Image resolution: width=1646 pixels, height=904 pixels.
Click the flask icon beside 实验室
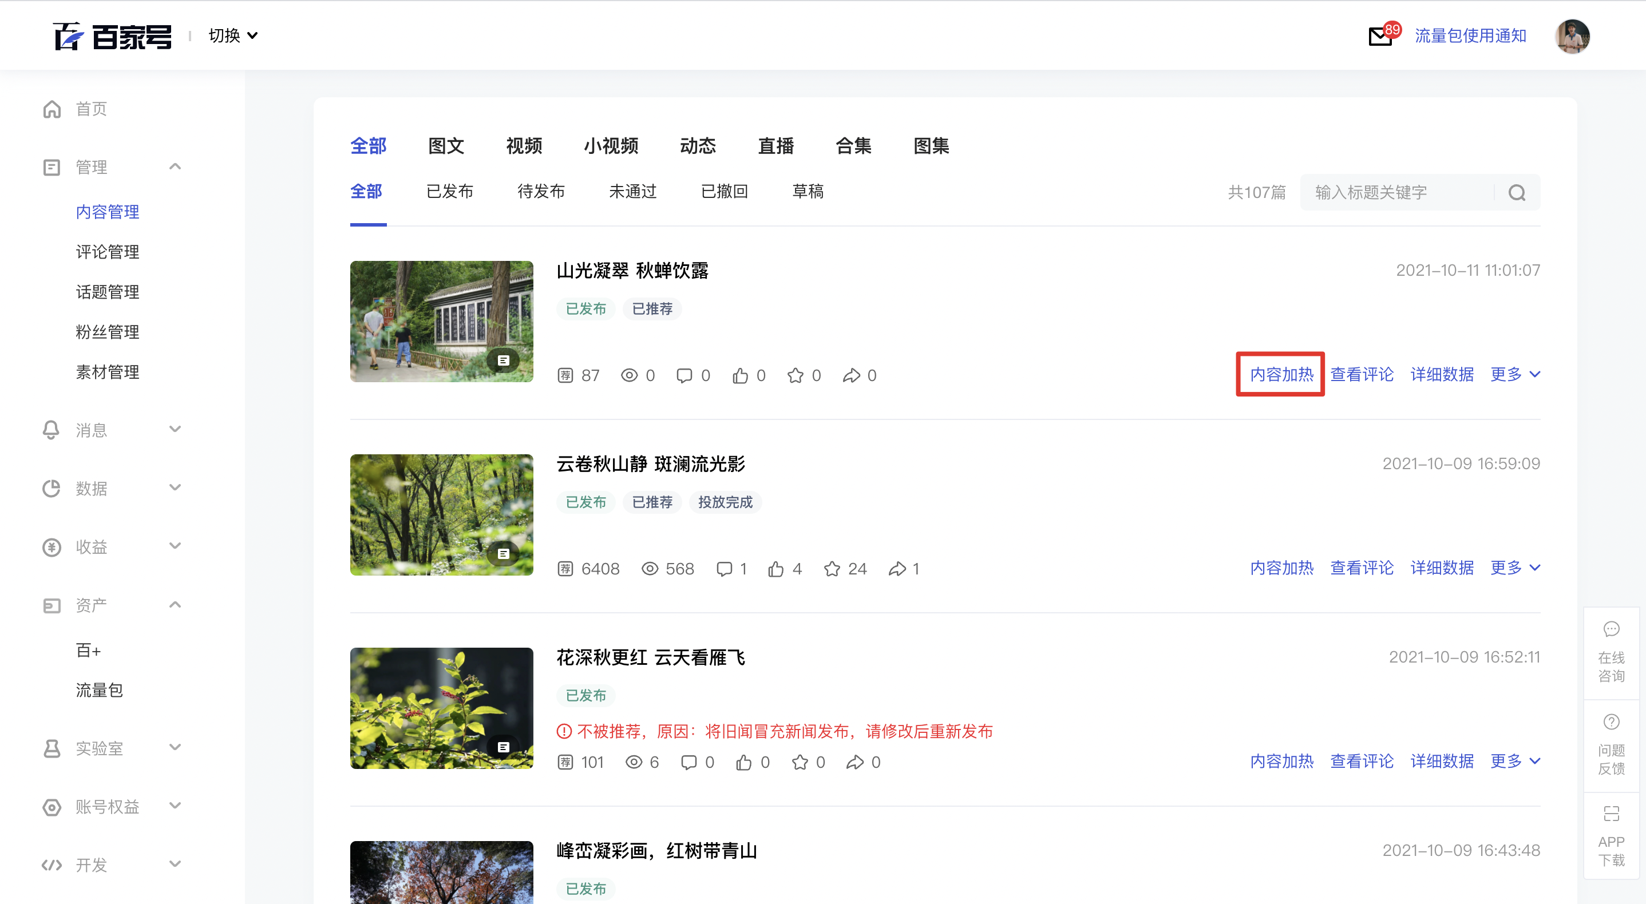point(52,749)
